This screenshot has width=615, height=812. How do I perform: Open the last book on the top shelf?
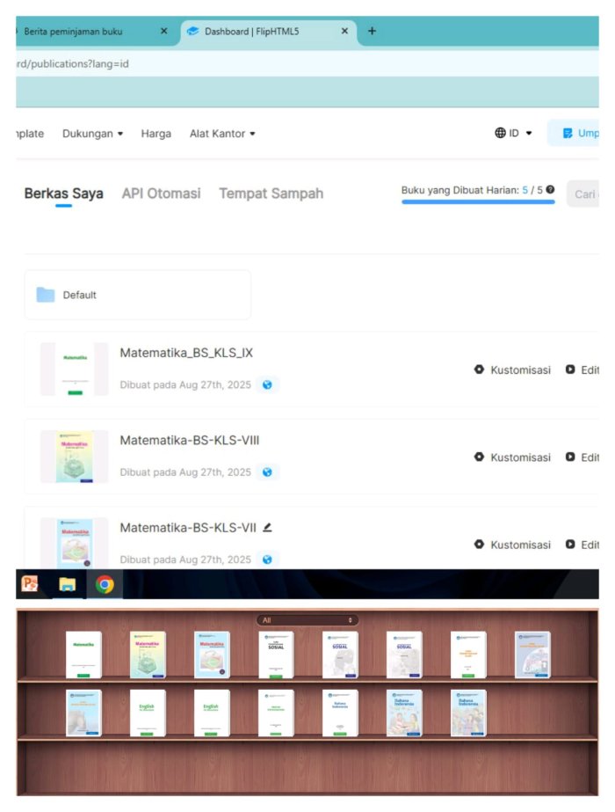[x=532, y=655]
